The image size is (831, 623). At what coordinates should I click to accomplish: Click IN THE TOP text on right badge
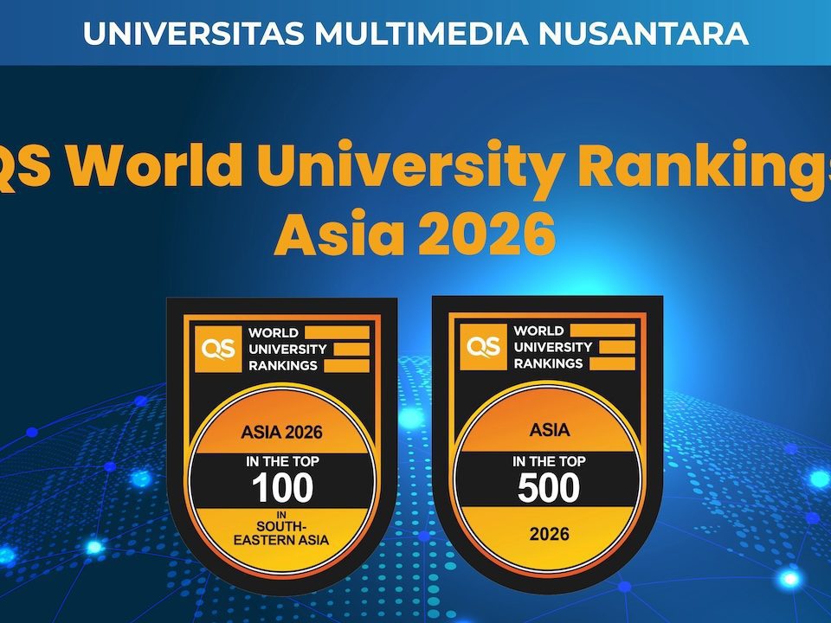548,462
